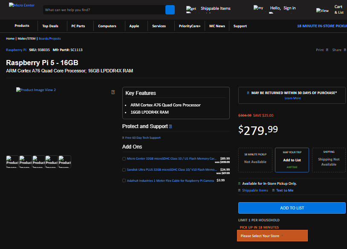Image resolution: width=347 pixels, height=249 pixels.
Task: Click the Text to Me icon
Action: [x=274, y=190]
